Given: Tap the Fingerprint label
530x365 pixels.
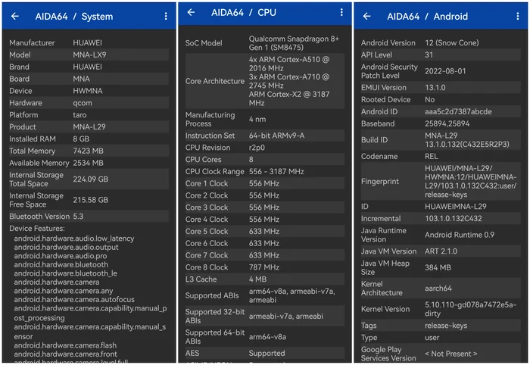Looking at the screenshot, I should (x=380, y=182).
